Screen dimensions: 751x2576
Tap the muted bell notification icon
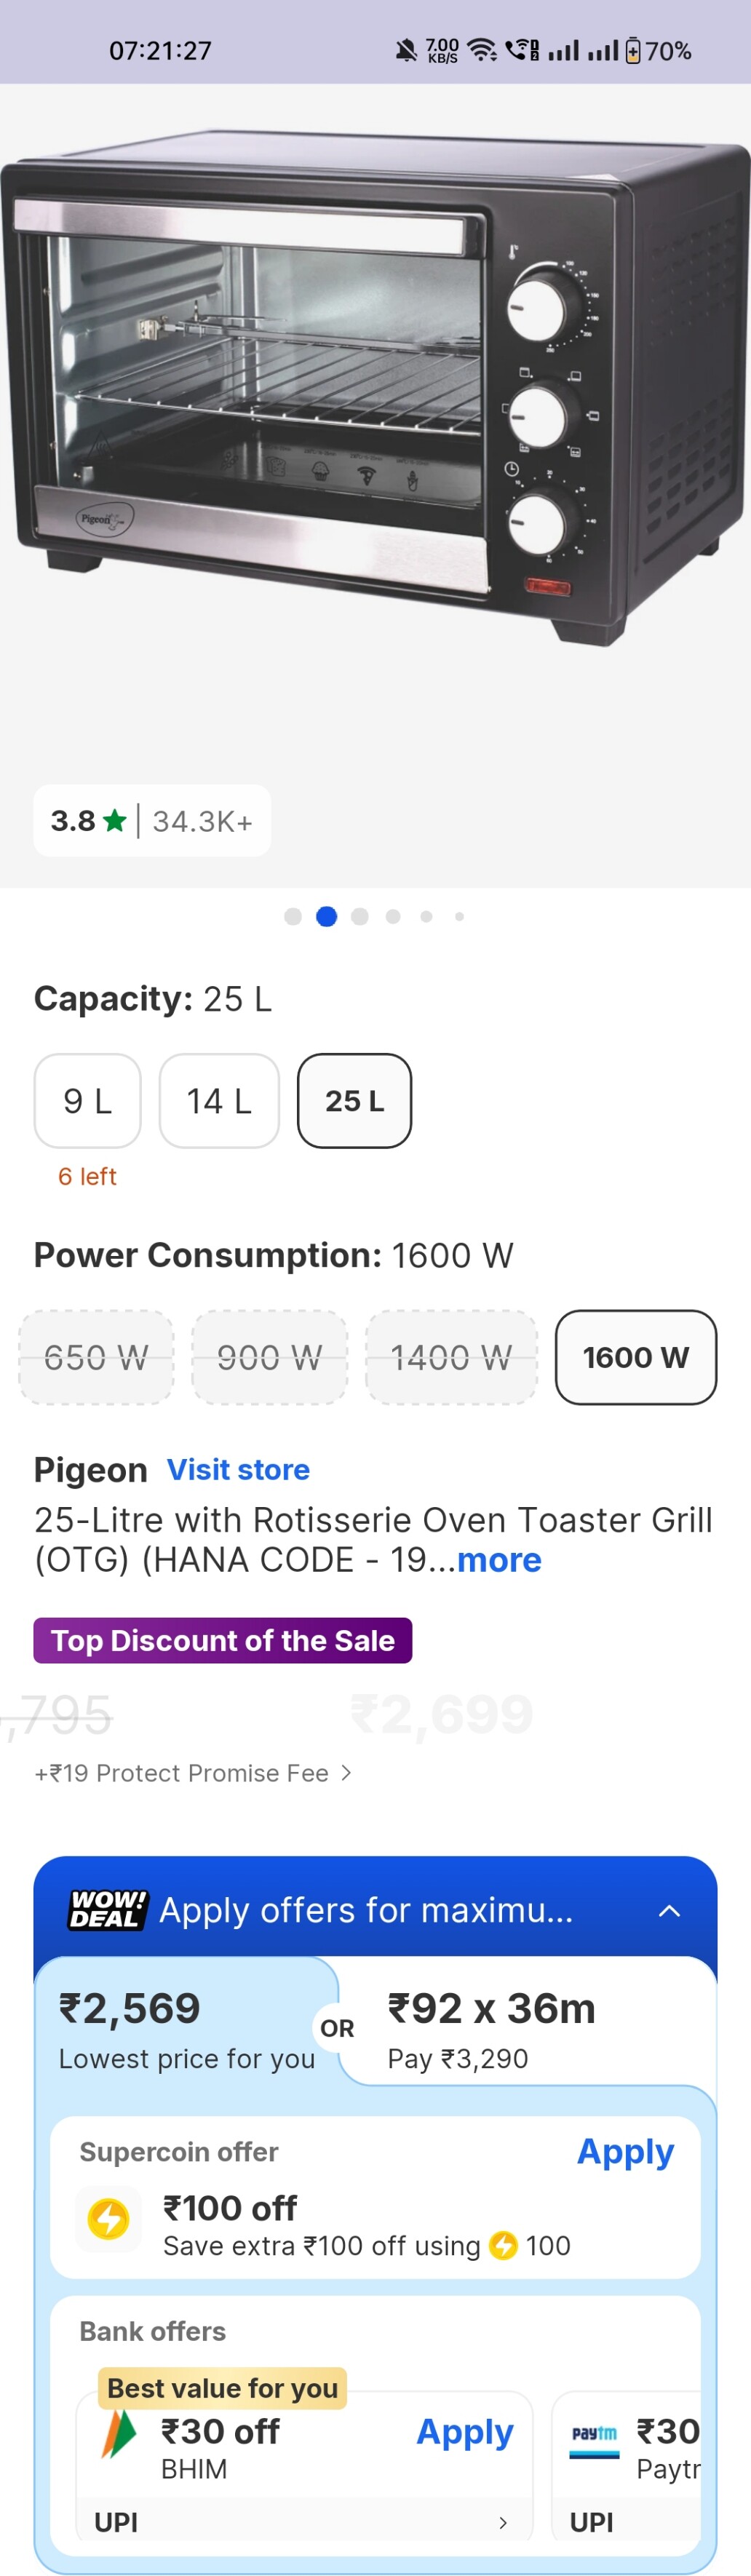[x=405, y=50]
